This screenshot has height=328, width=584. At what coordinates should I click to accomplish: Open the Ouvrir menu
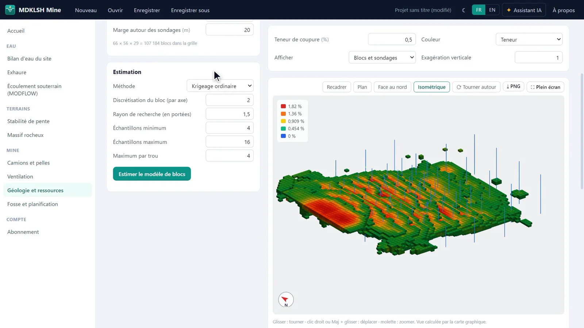tap(115, 10)
